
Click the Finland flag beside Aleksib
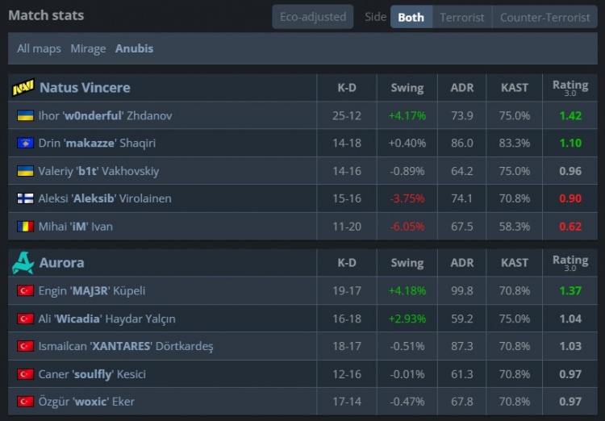tap(25, 198)
